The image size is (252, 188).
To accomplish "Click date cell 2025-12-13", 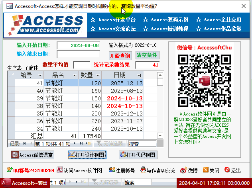I will click(x=122, y=83).
